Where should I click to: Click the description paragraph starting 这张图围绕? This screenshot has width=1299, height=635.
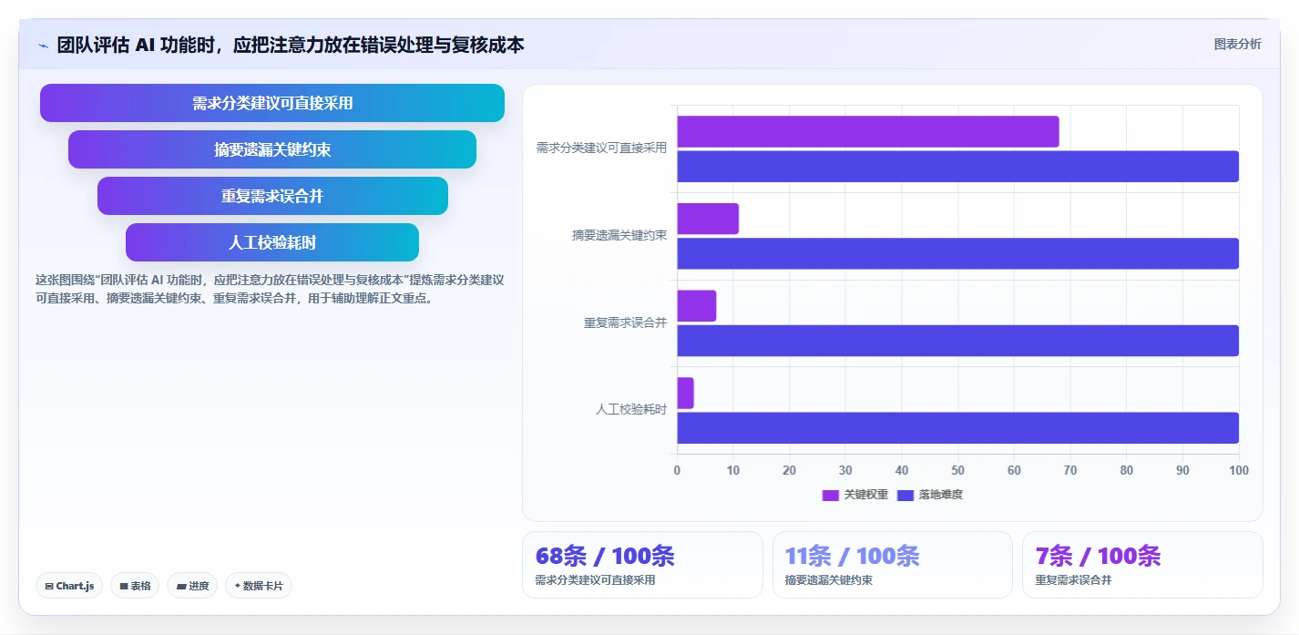[x=270, y=289]
